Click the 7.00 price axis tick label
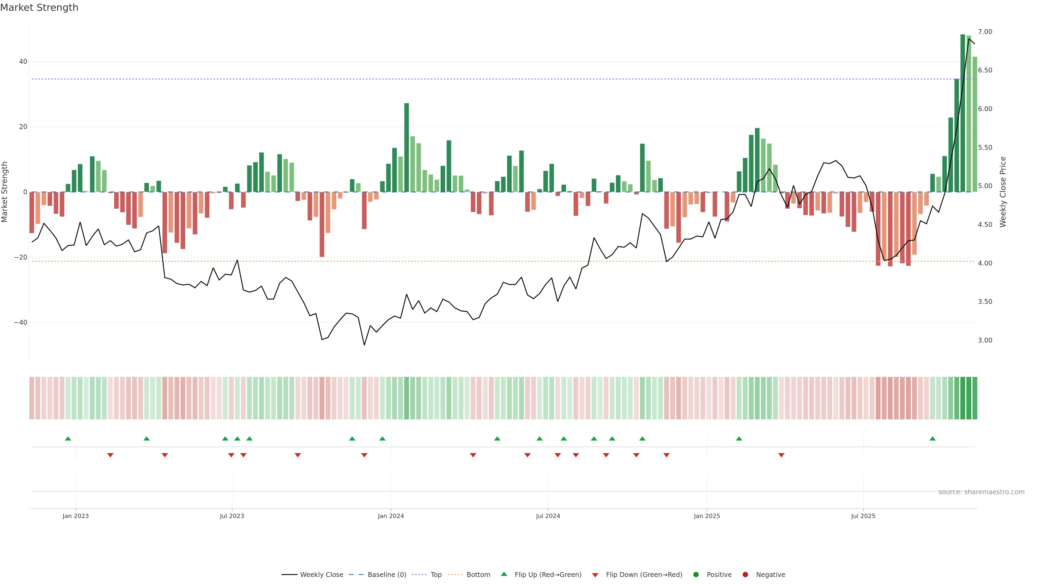 click(985, 32)
